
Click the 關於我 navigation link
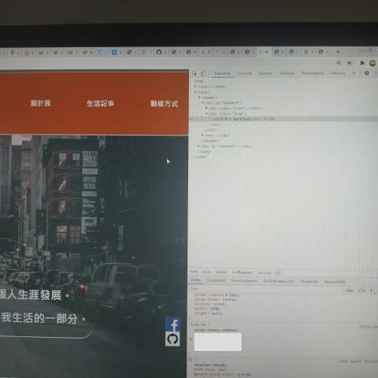tap(40, 103)
